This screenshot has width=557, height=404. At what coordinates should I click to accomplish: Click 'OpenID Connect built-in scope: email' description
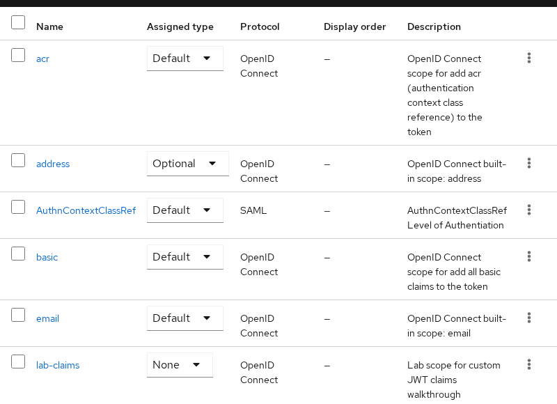(x=457, y=326)
